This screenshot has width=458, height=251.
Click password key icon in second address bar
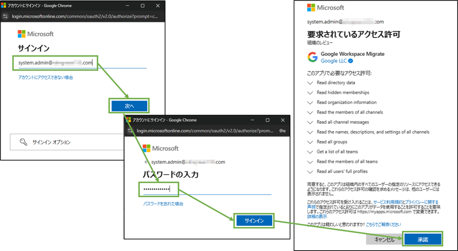click(283, 130)
